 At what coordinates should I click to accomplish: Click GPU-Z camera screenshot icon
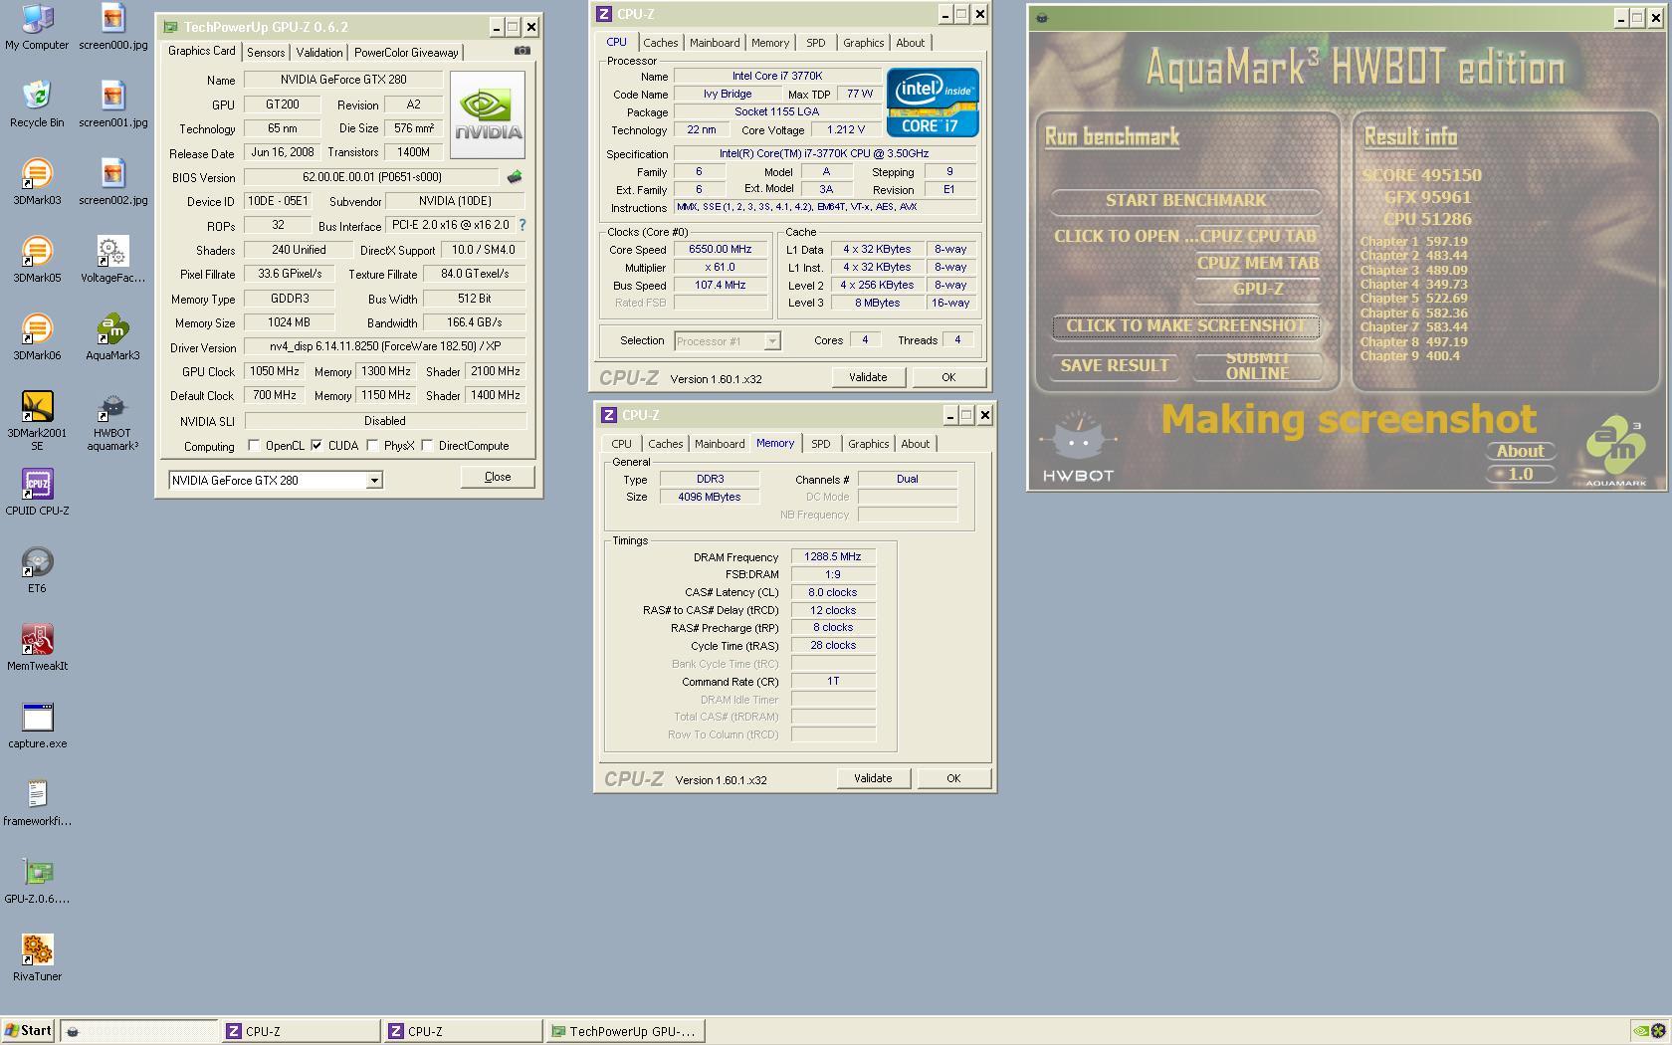coord(522,51)
